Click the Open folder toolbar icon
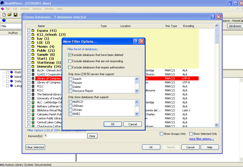The image size is (243, 167). coord(10,15)
